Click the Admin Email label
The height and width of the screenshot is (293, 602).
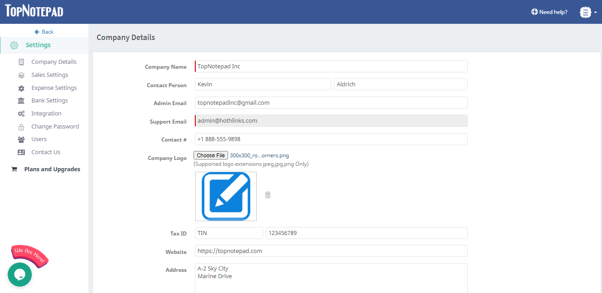(x=170, y=103)
